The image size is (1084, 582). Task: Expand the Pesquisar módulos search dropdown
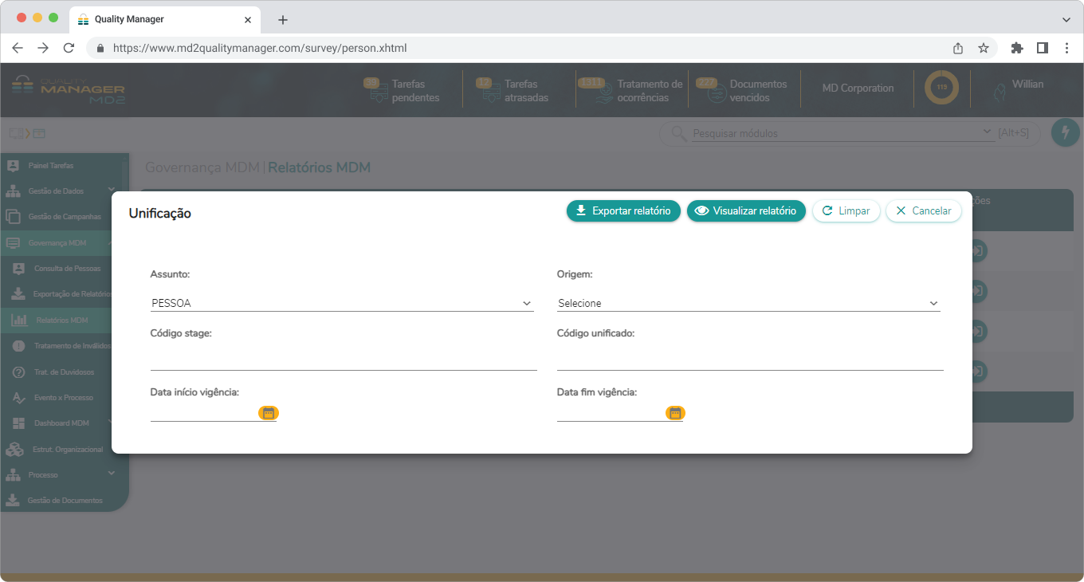(x=989, y=132)
